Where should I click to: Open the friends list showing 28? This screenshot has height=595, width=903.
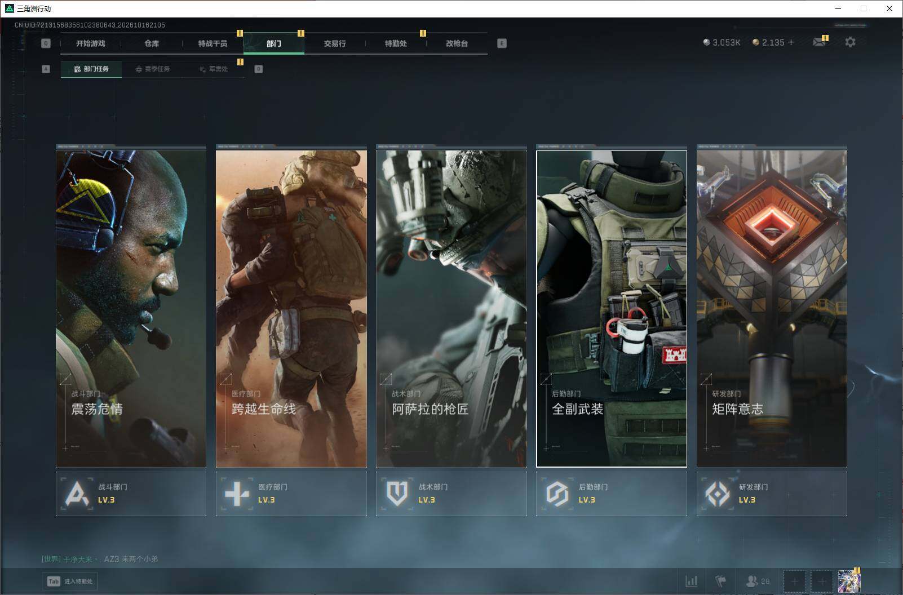tap(758, 581)
